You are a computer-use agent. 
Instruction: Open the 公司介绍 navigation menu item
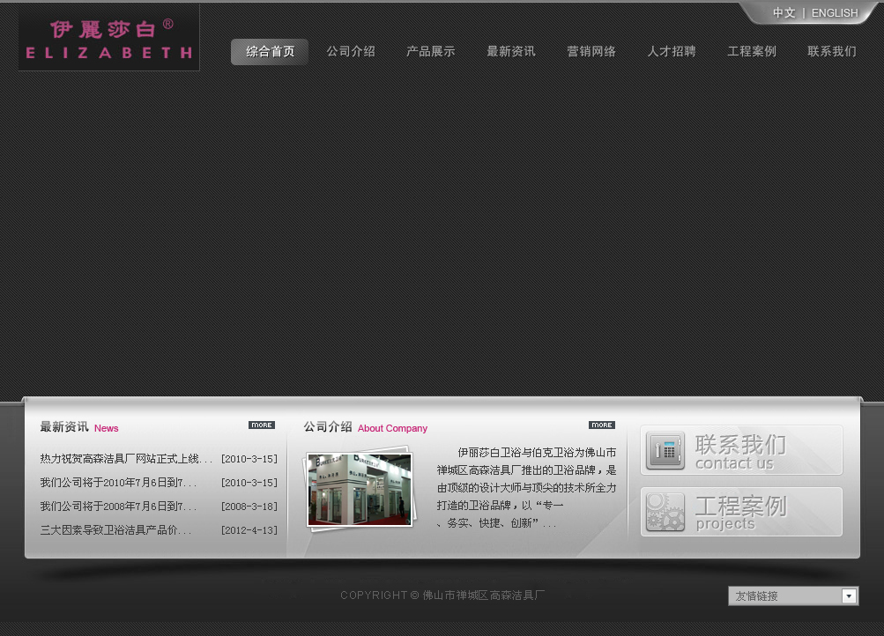350,52
